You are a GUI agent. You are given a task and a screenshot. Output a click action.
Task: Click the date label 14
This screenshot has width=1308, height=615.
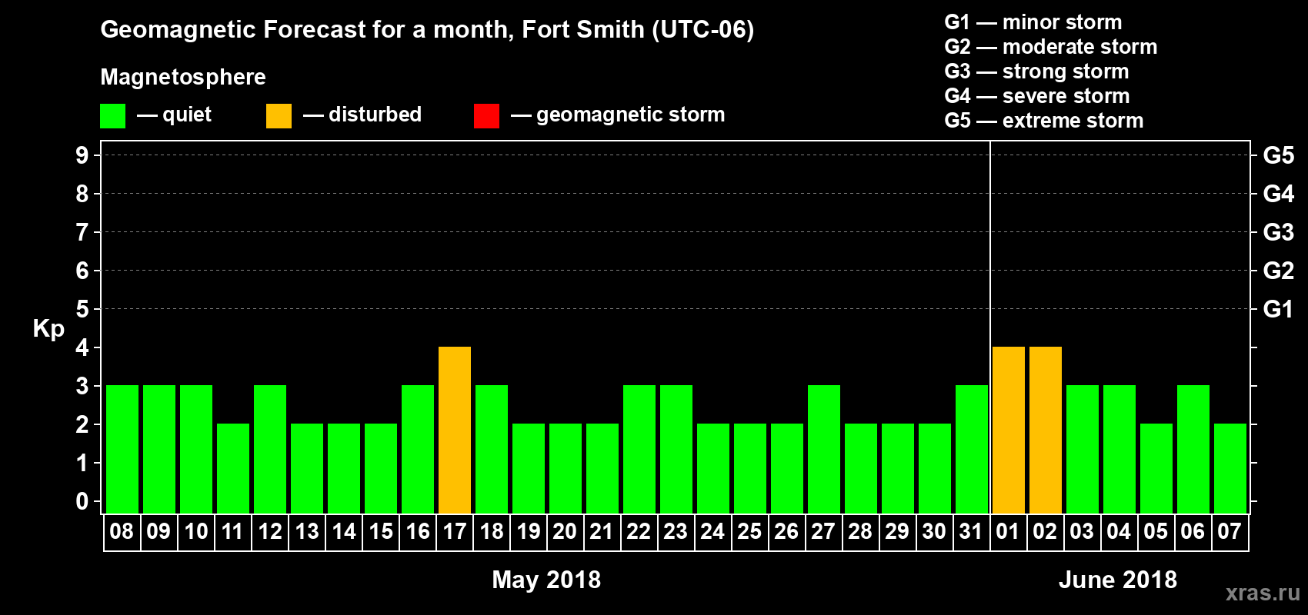point(343,532)
